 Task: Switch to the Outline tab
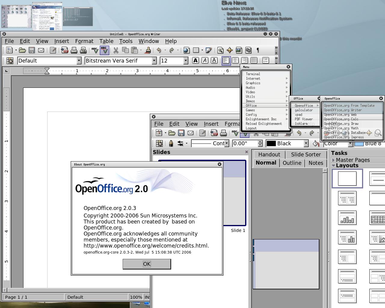(292, 163)
